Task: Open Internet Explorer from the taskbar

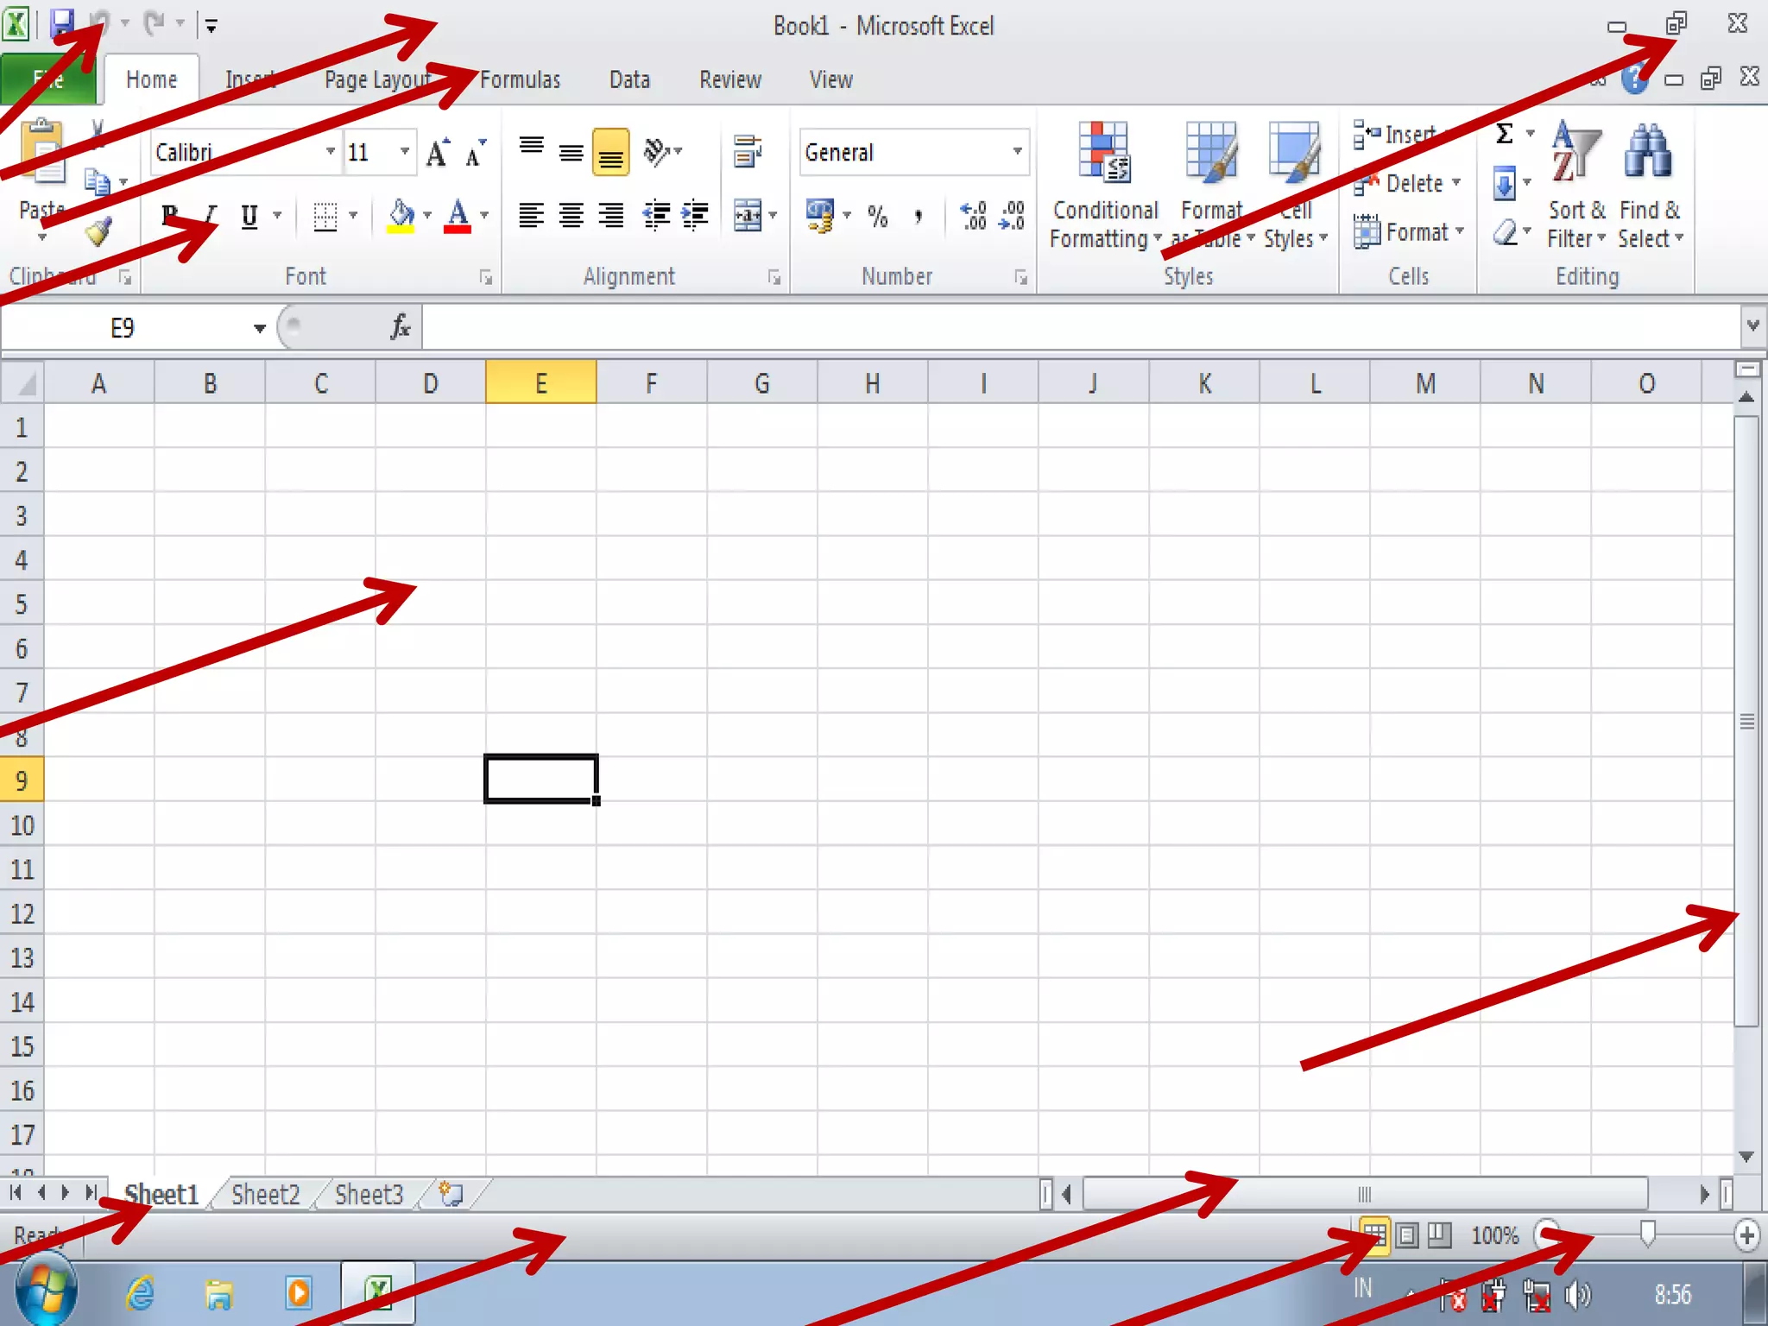Action: pyautogui.click(x=141, y=1293)
